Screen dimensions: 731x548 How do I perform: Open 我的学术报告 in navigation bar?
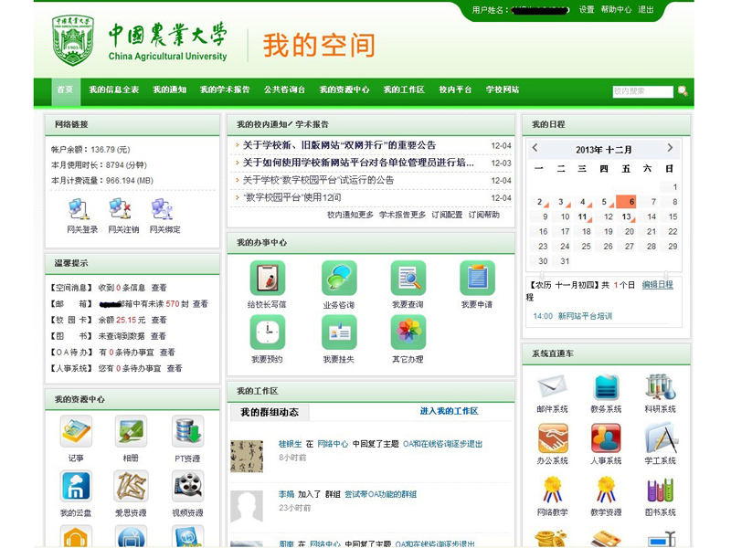click(x=225, y=90)
